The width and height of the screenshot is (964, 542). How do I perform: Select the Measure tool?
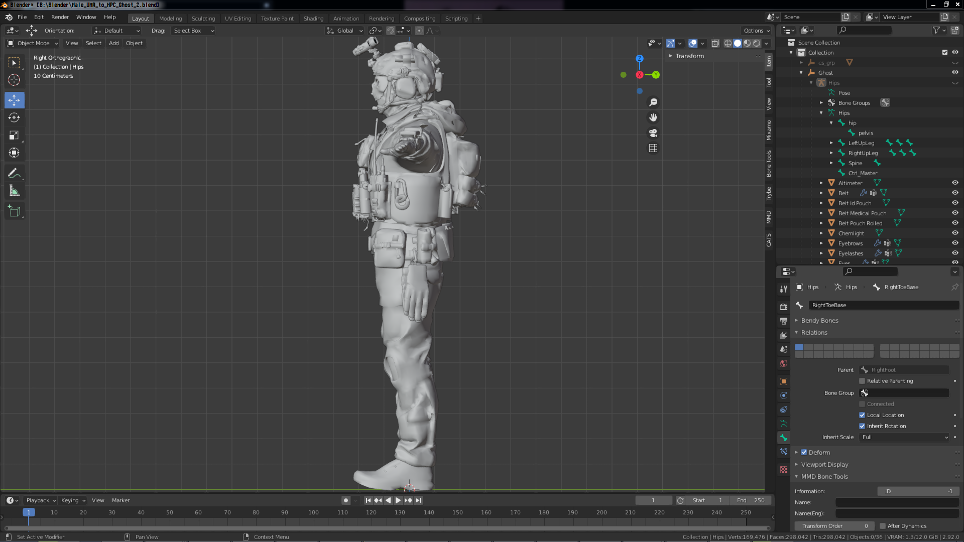point(14,191)
